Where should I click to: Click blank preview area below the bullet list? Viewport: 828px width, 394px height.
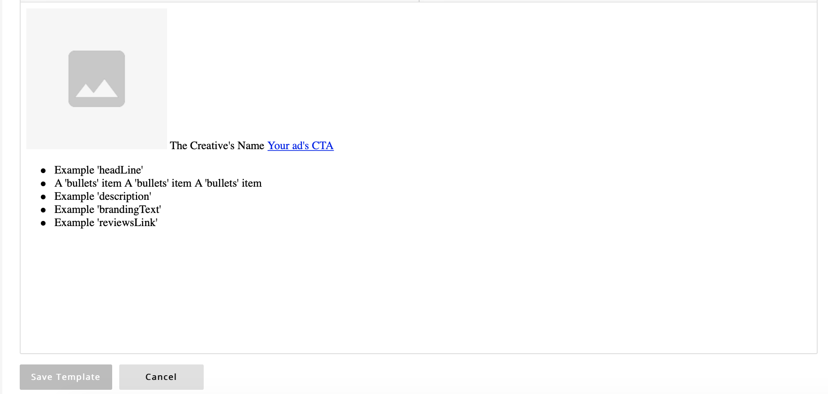click(418, 291)
